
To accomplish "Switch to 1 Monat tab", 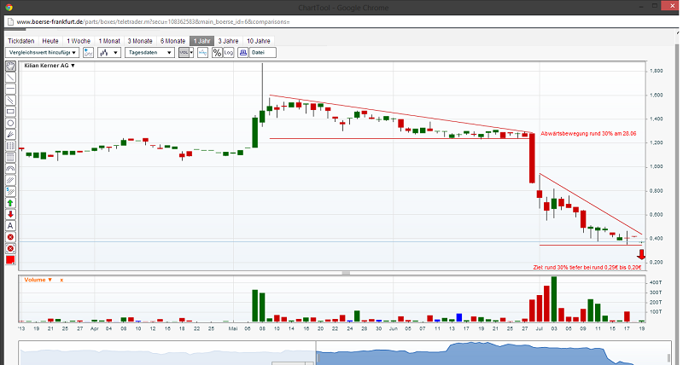I will point(109,41).
